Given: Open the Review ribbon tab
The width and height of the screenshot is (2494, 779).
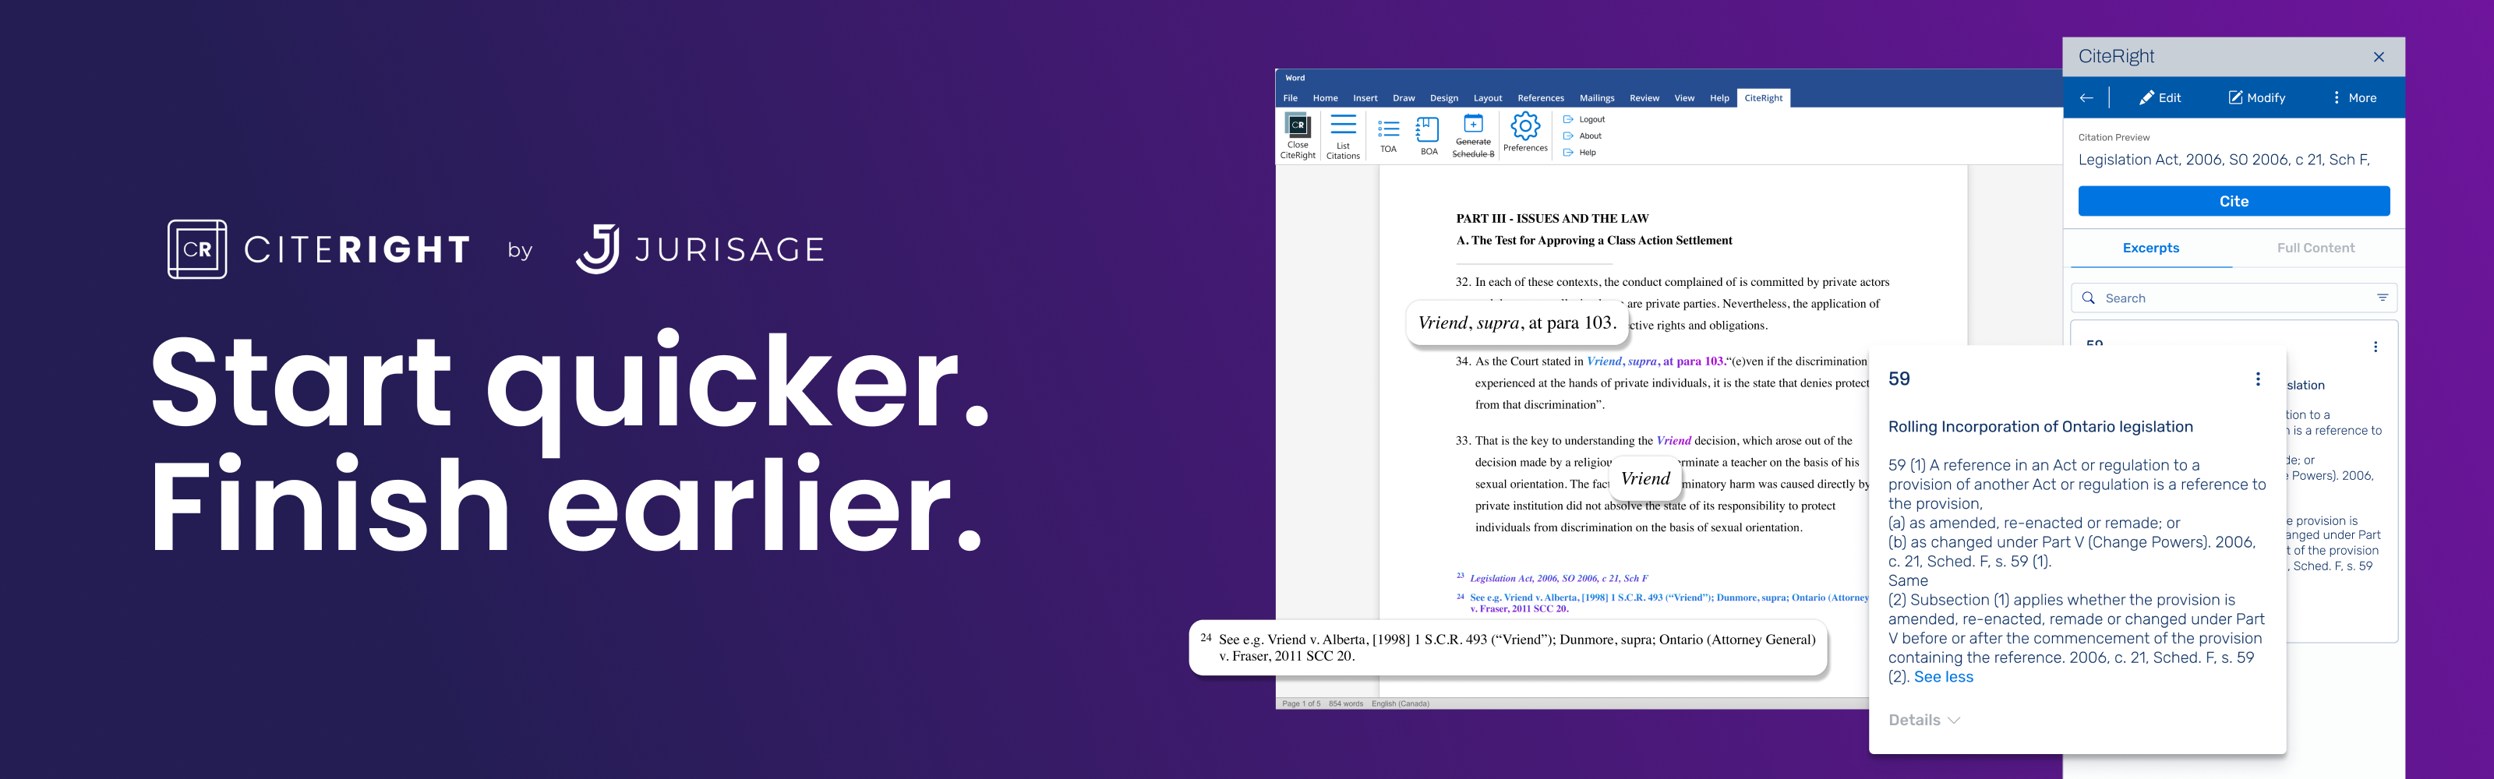Looking at the screenshot, I should (x=1644, y=97).
